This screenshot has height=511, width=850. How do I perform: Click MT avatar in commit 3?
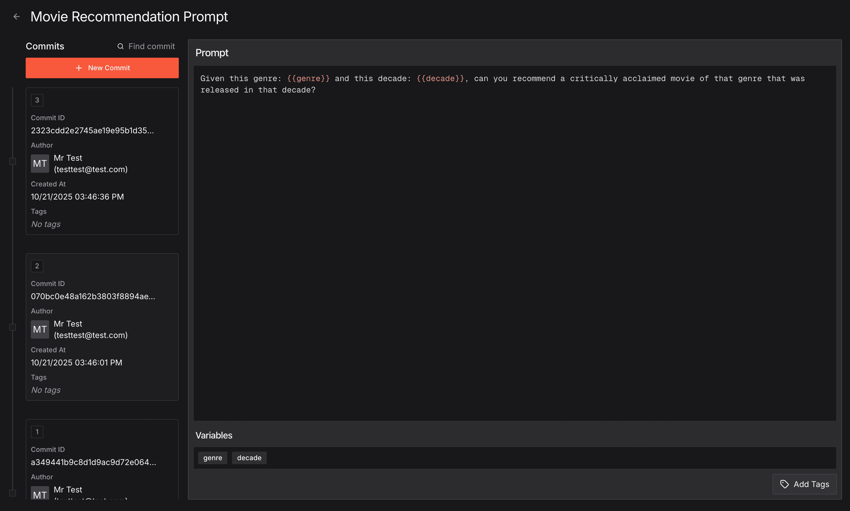click(x=40, y=164)
